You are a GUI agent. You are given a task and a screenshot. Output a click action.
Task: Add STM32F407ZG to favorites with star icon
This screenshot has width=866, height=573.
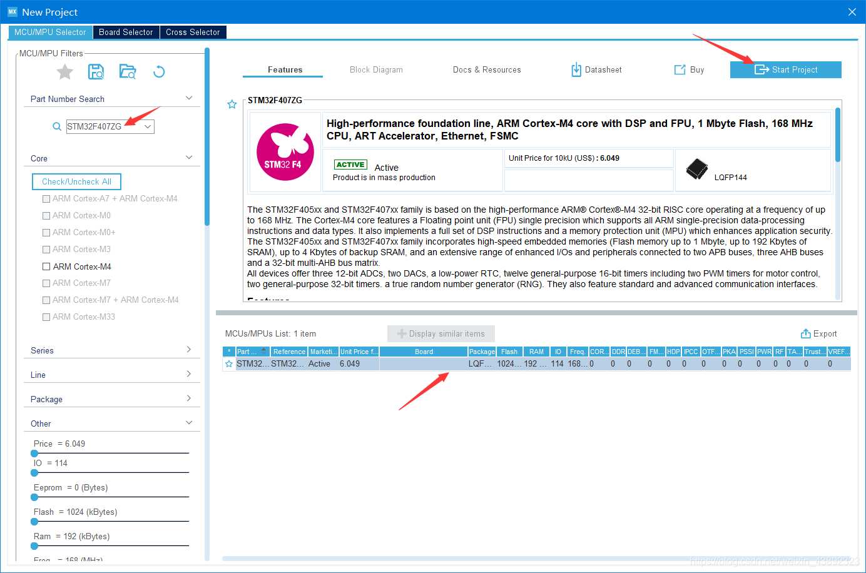pos(232,104)
